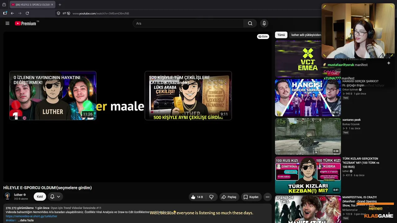
Task: Close the HİLEYLE E-SPORCU OLDUM tab
Action: click(x=52, y=5)
